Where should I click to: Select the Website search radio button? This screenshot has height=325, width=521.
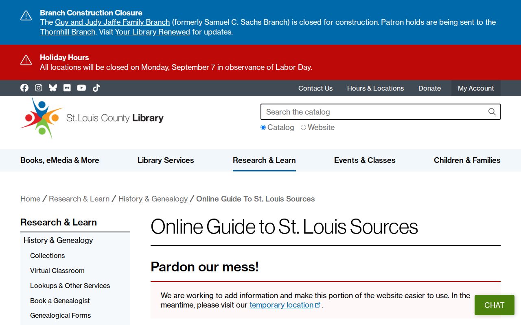point(303,128)
